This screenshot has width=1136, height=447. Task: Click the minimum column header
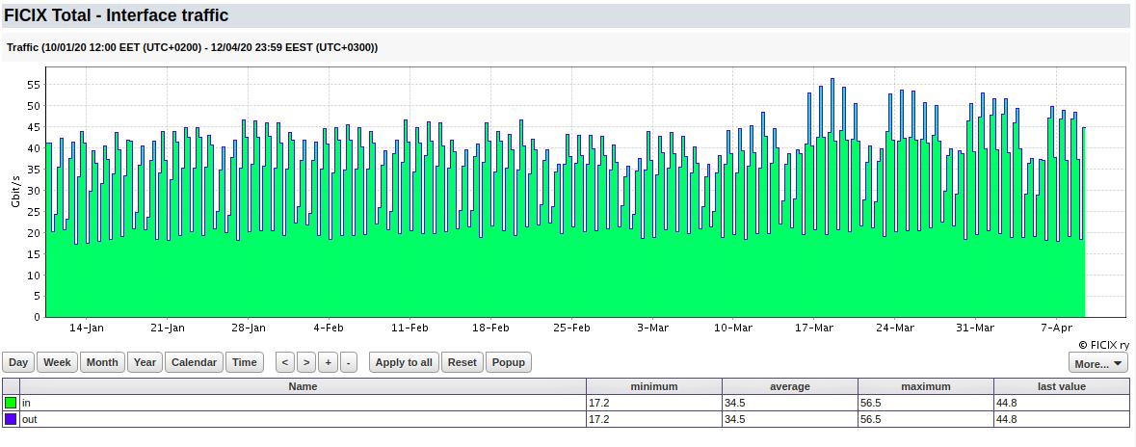pos(654,386)
